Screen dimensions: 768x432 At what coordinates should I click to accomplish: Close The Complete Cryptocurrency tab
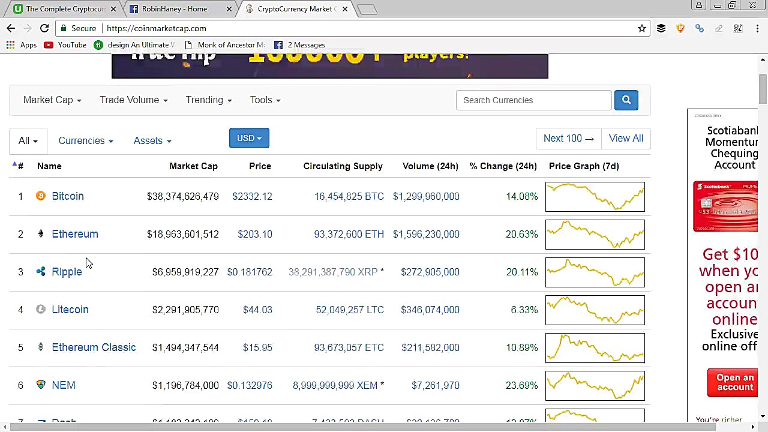click(113, 9)
